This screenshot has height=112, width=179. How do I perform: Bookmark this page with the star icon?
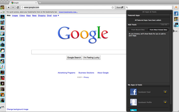(x=113, y=7)
